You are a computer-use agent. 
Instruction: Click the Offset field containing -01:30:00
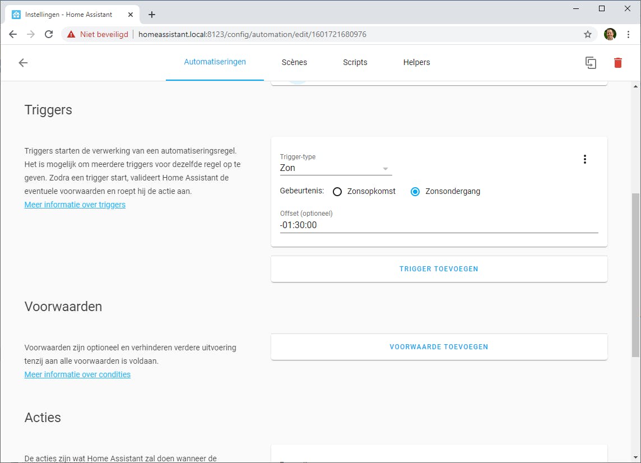coord(439,225)
